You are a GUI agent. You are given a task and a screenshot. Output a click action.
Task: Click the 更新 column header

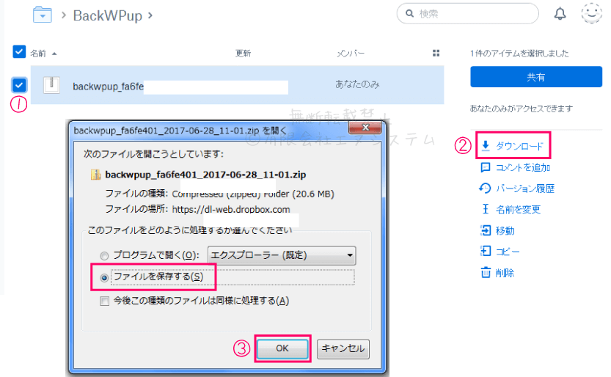coord(244,54)
